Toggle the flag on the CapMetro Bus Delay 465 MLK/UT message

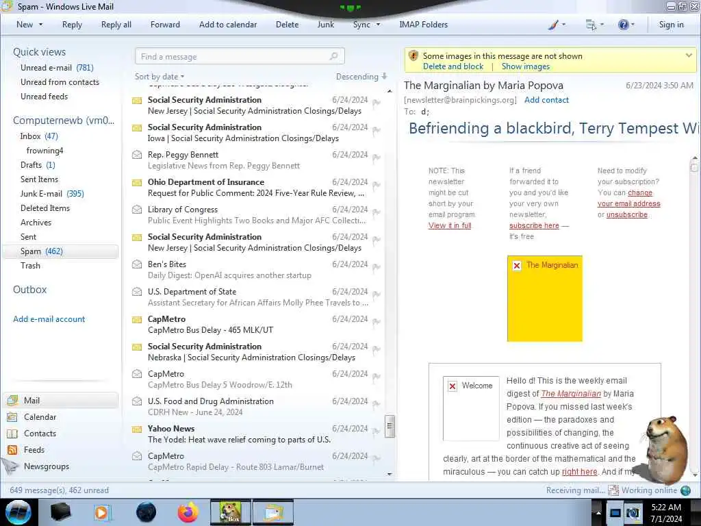coord(377,322)
